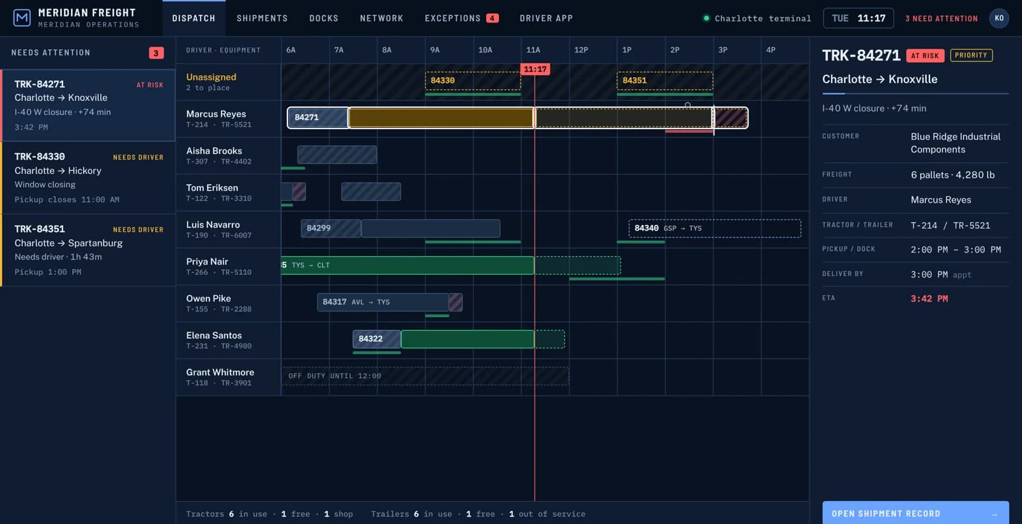Screen dimensions: 1022x524
Task: Select the TRK-84271 Charlotte to Knoxville card
Action: click(88, 105)
